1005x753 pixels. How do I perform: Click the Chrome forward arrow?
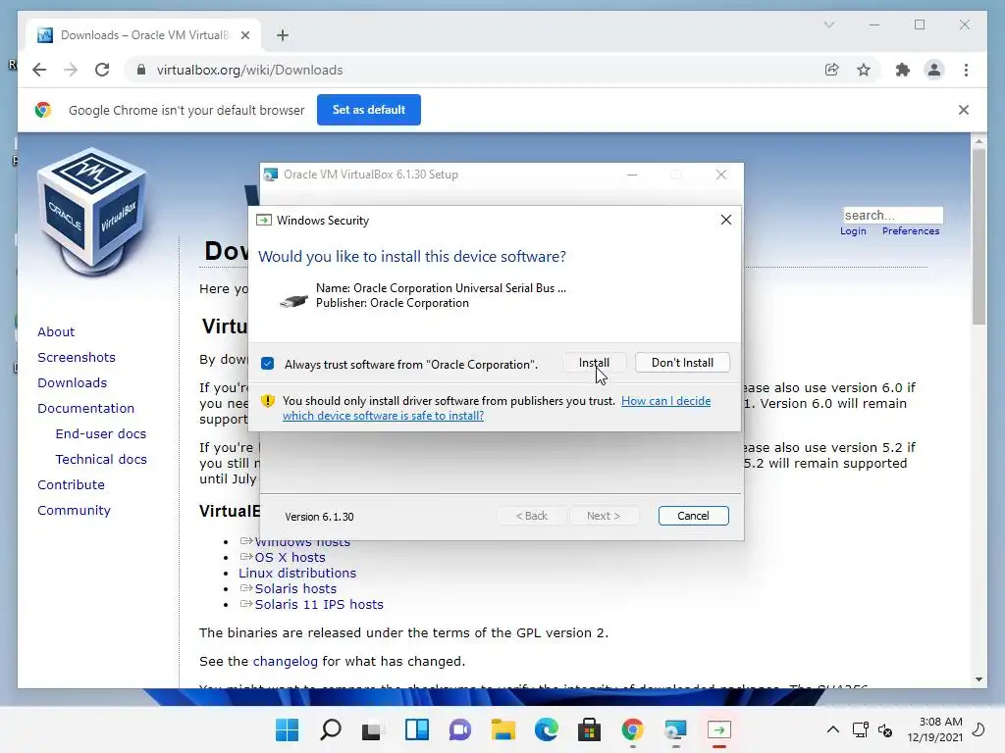(x=71, y=70)
